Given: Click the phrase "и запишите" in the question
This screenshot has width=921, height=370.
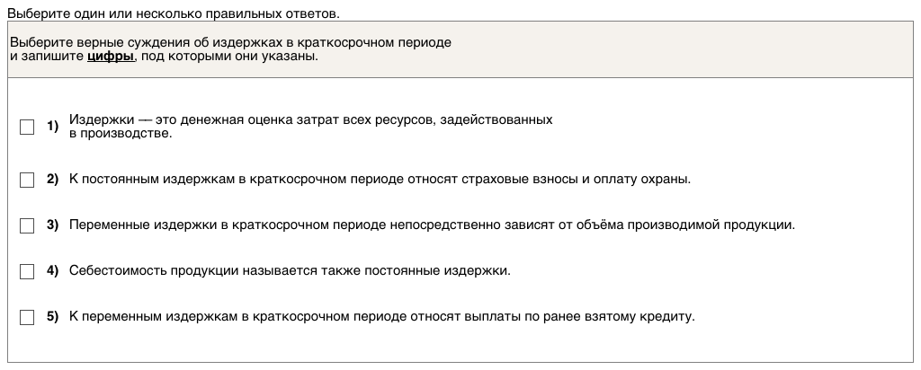Looking at the screenshot, I should 47,57.
